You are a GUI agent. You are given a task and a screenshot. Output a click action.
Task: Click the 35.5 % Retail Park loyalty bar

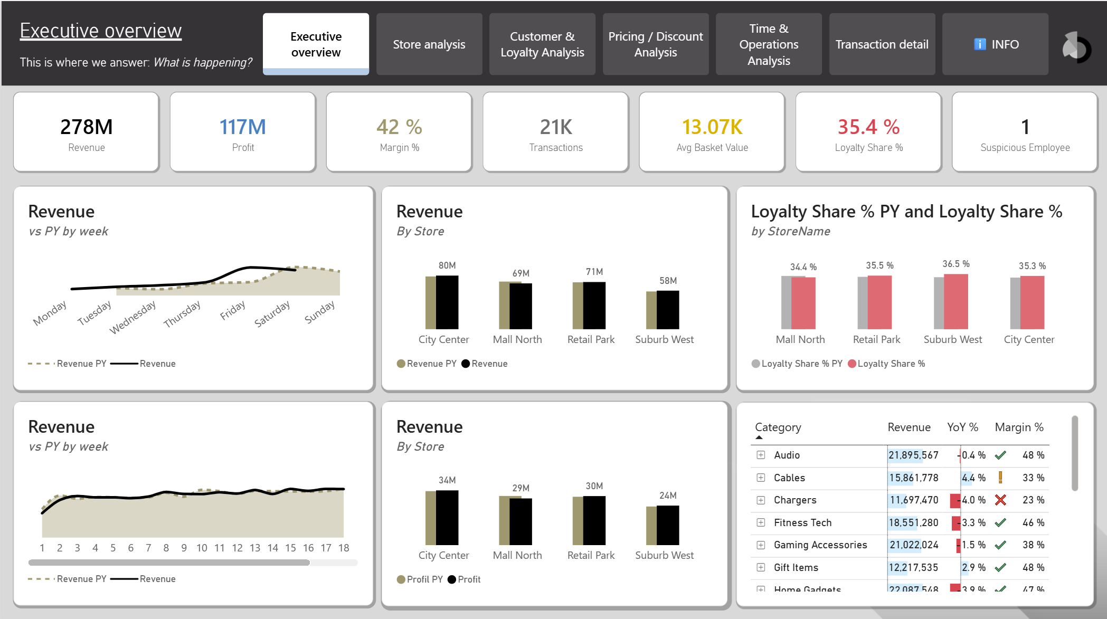pyautogui.click(x=880, y=302)
